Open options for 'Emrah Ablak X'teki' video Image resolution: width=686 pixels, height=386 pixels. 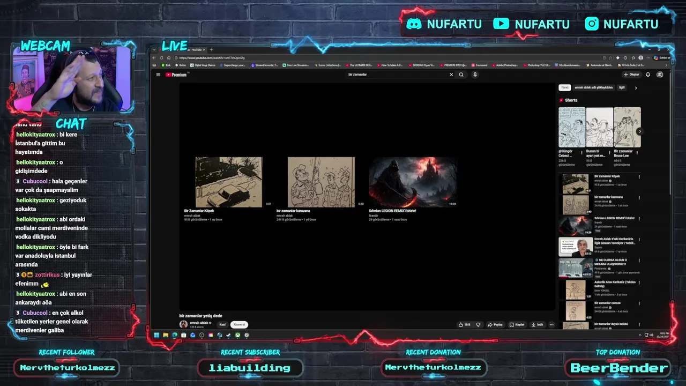pos(639,239)
